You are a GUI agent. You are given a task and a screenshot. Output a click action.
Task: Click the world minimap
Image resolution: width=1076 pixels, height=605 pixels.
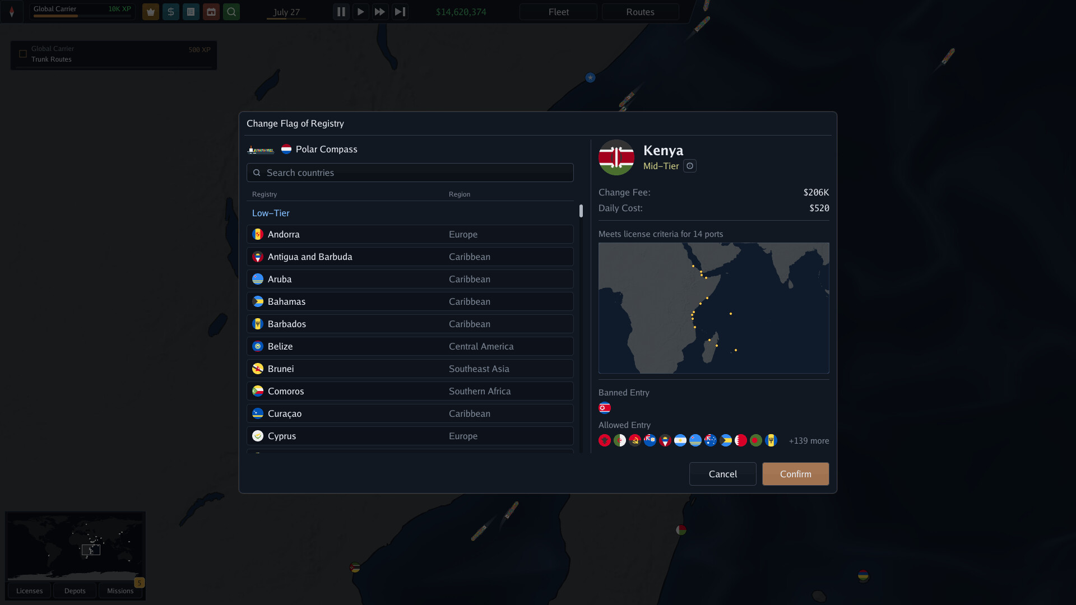pyautogui.click(x=75, y=546)
